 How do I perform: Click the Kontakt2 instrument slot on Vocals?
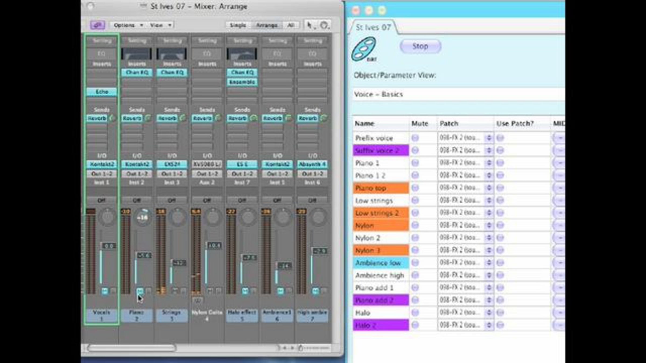click(102, 164)
